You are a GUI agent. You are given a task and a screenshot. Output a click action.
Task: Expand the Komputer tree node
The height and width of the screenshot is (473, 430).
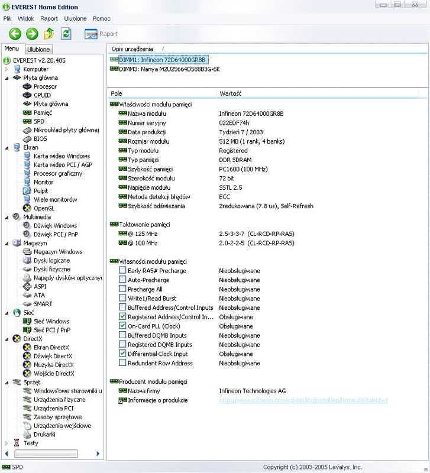[x=7, y=69]
